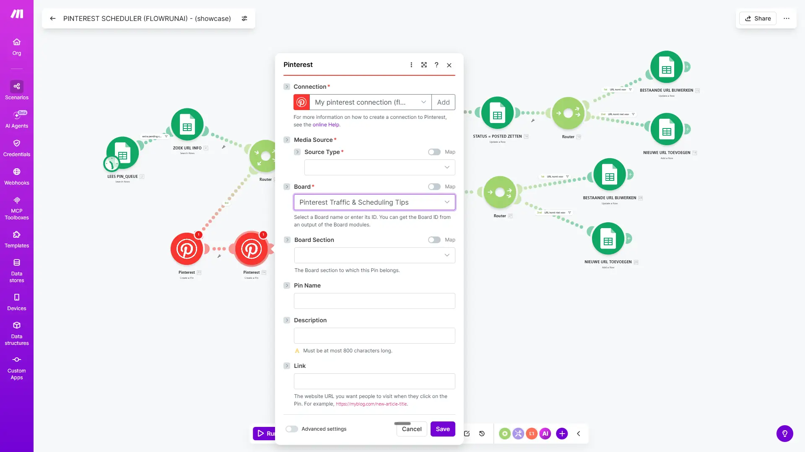Toggle Map switch for Board Section
The image size is (805, 452).
tap(434, 240)
